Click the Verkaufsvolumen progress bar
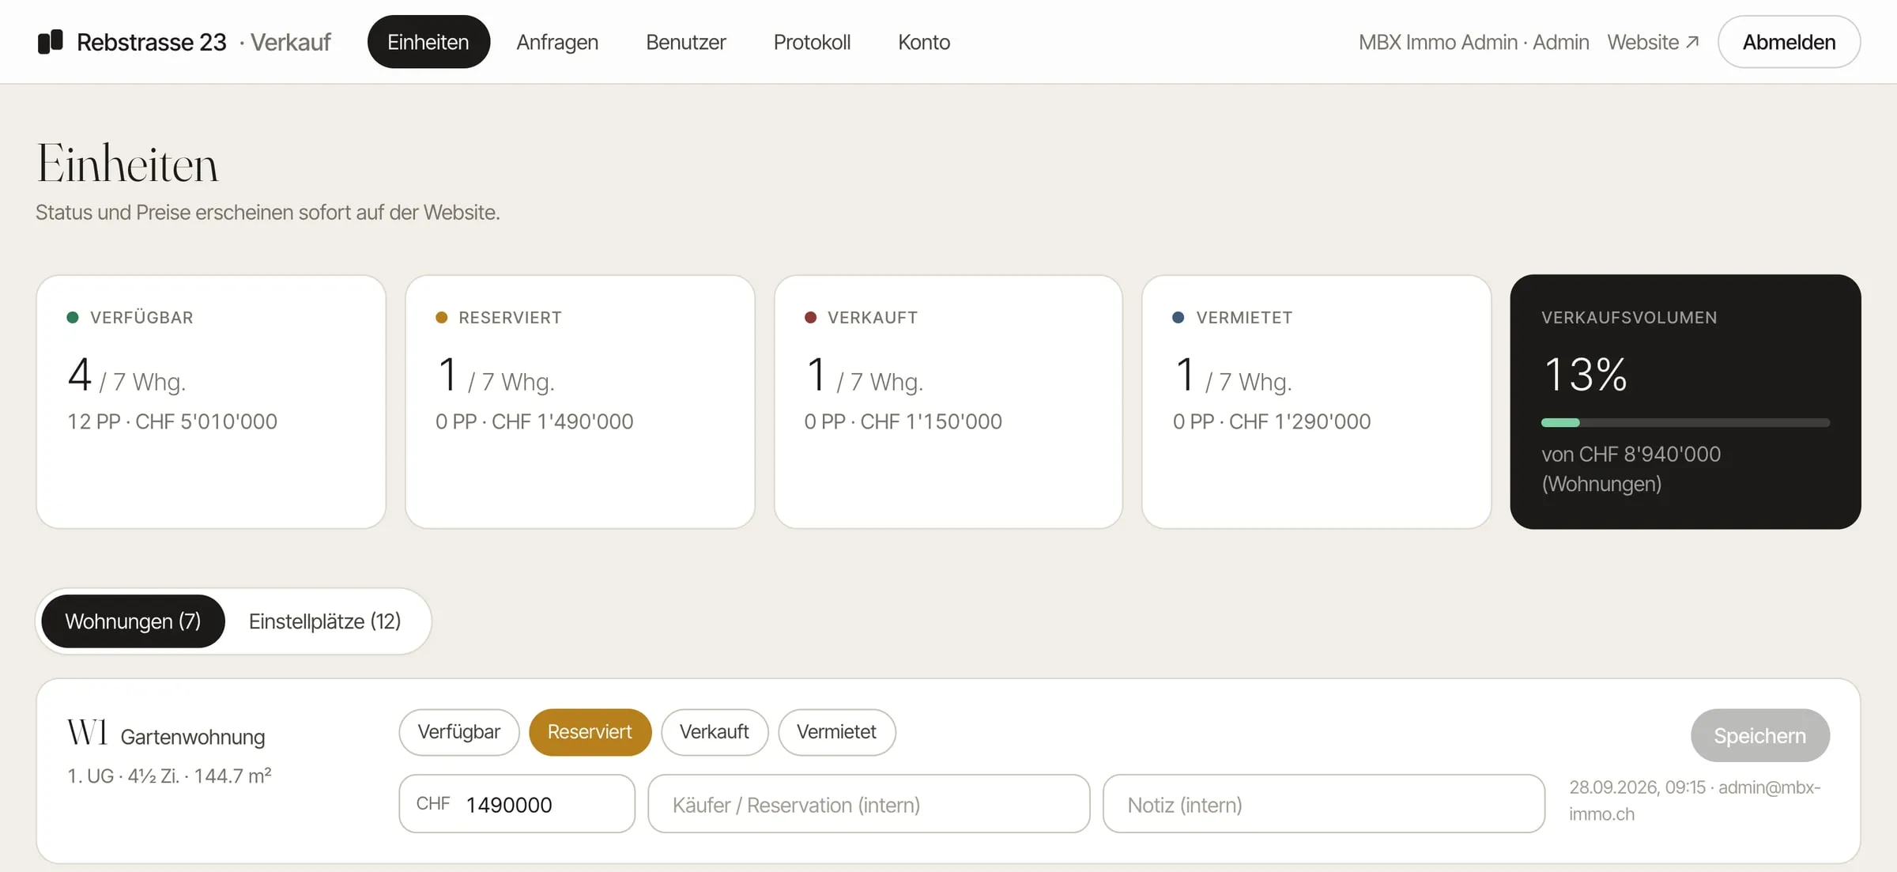Viewport: 1897px width, 872px height. tap(1685, 423)
